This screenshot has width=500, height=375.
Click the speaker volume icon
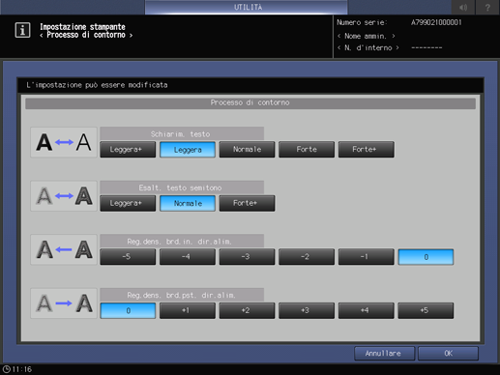point(463,7)
